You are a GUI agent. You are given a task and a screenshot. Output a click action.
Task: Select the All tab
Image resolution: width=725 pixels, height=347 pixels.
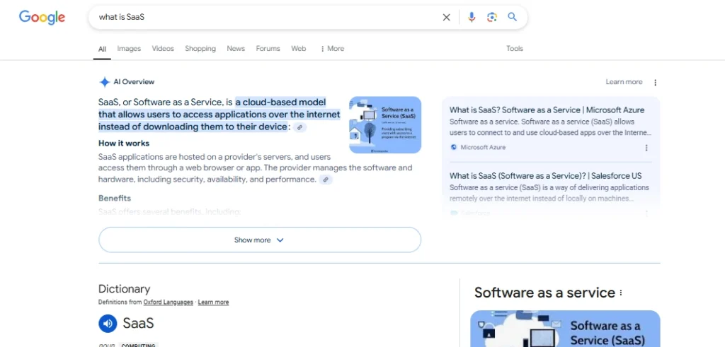102,49
